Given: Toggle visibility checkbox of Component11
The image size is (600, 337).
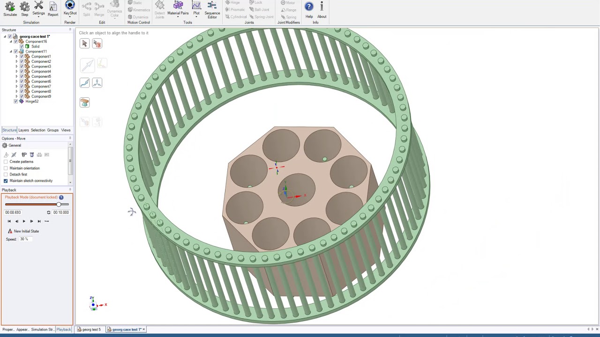Looking at the screenshot, I should coord(15,51).
